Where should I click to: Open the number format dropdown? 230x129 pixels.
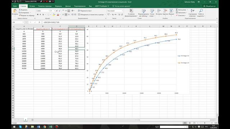point(122,11)
